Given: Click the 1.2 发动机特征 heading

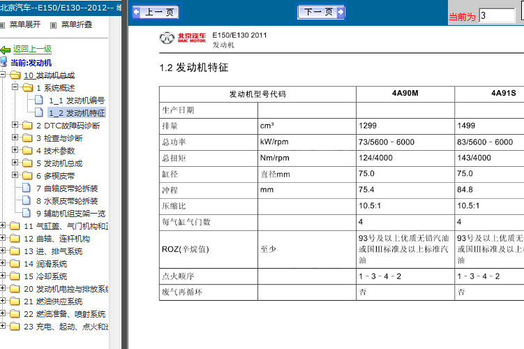Looking at the screenshot, I should tap(194, 68).
